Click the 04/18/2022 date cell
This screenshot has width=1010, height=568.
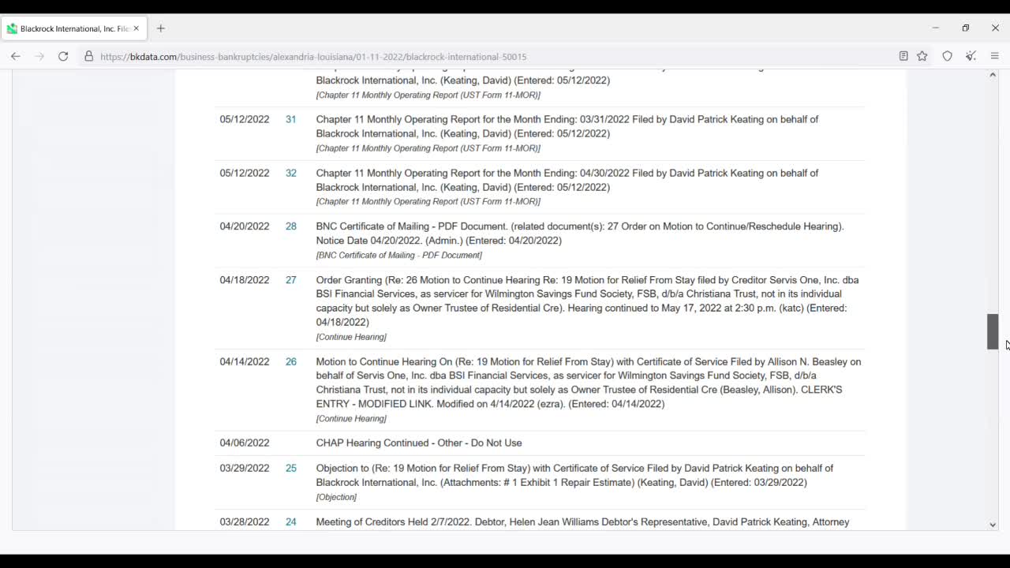pos(245,280)
